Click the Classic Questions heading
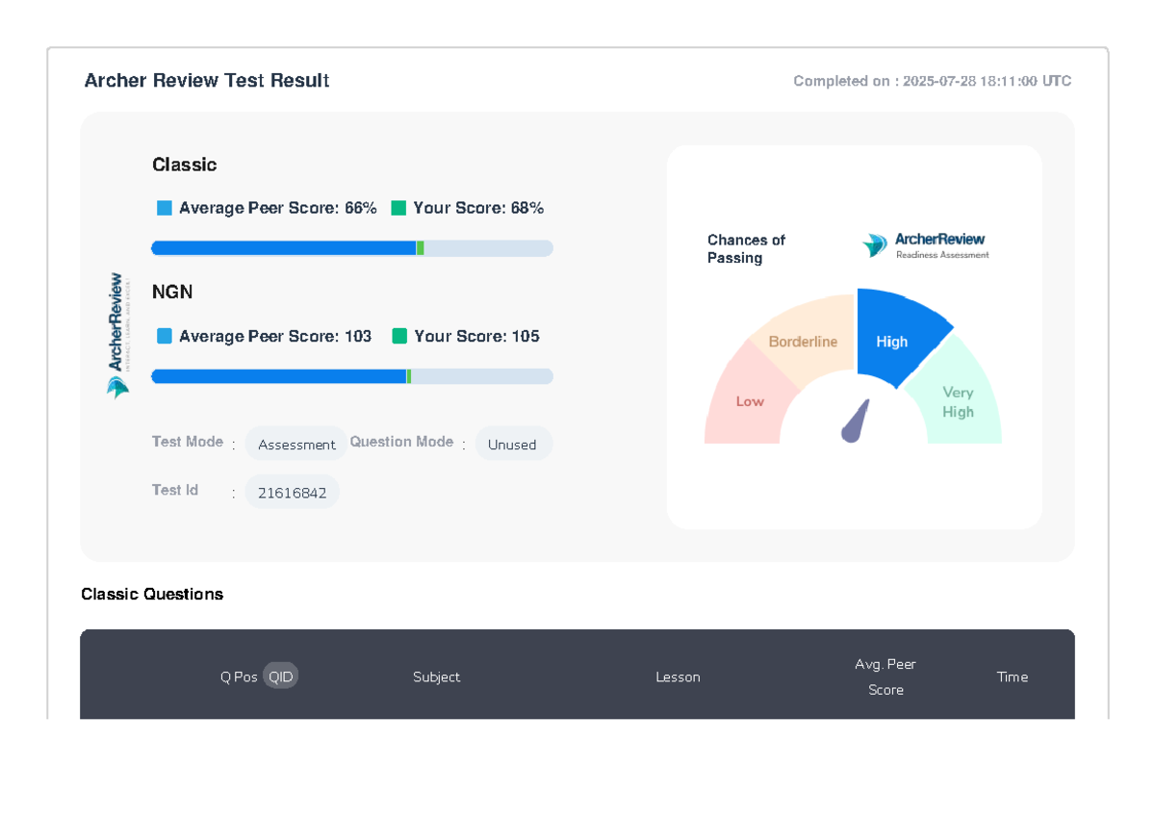Image resolution: width=1155 pixels, height=817 pixels. point(152,594)
